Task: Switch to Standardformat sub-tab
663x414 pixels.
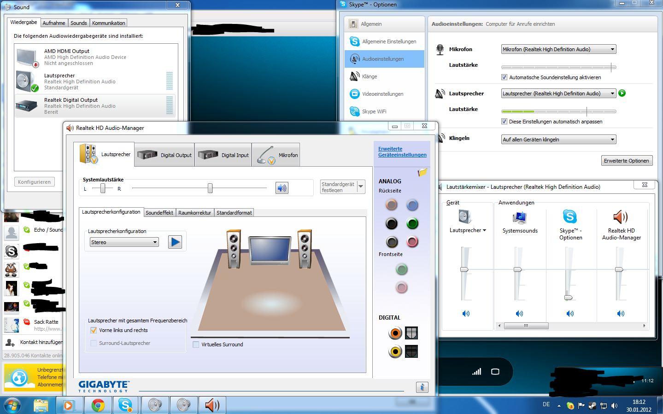Action: pyautogui.click(x=234, y=213)
